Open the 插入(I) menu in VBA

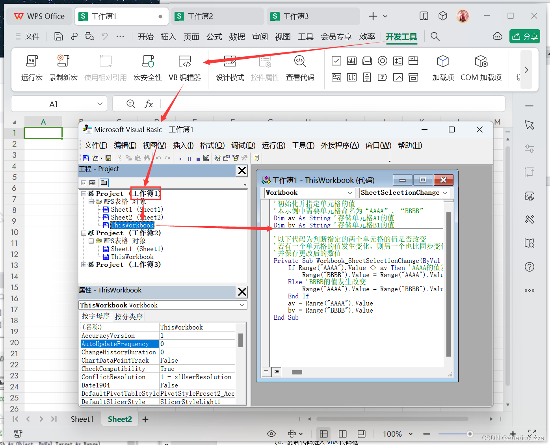tap(183, 145)
